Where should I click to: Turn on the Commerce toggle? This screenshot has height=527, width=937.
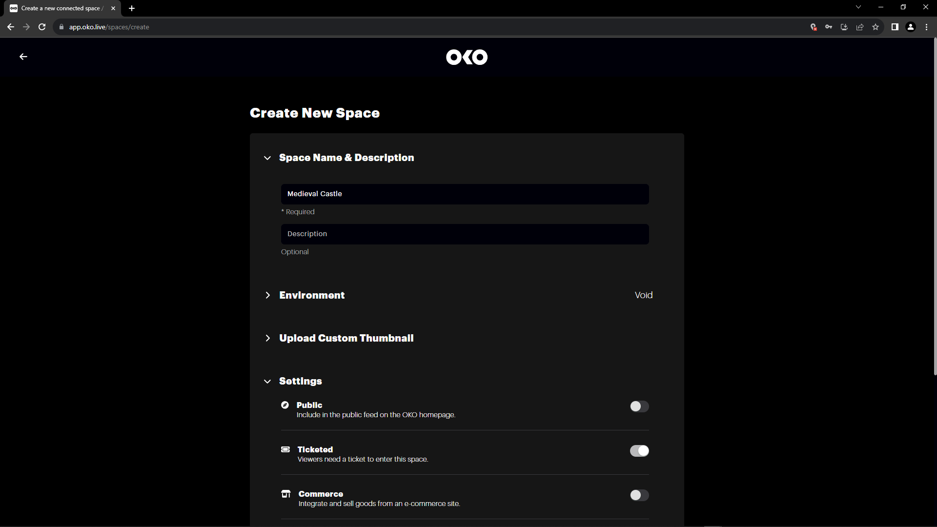[639, 495]
